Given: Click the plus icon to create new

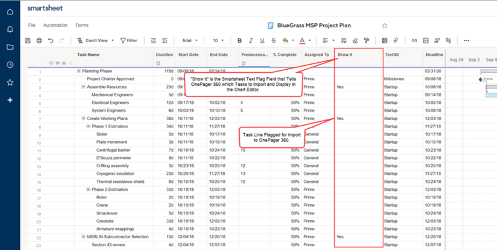Looking at the screenshot, I should pyautogui.click(x=10, y=100).
